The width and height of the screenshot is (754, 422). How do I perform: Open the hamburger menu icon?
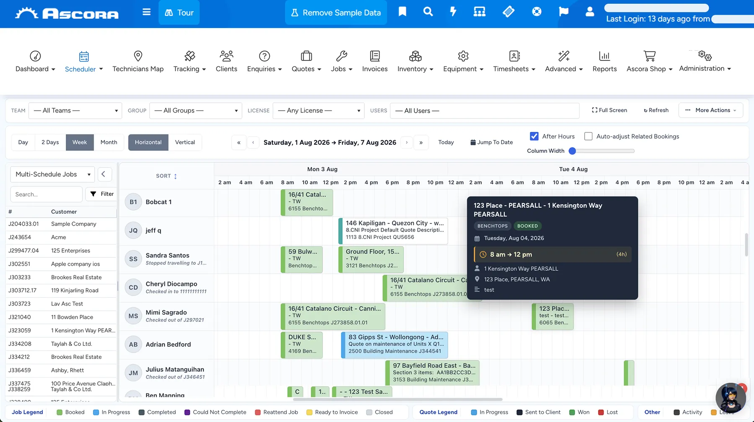[146, 12]
